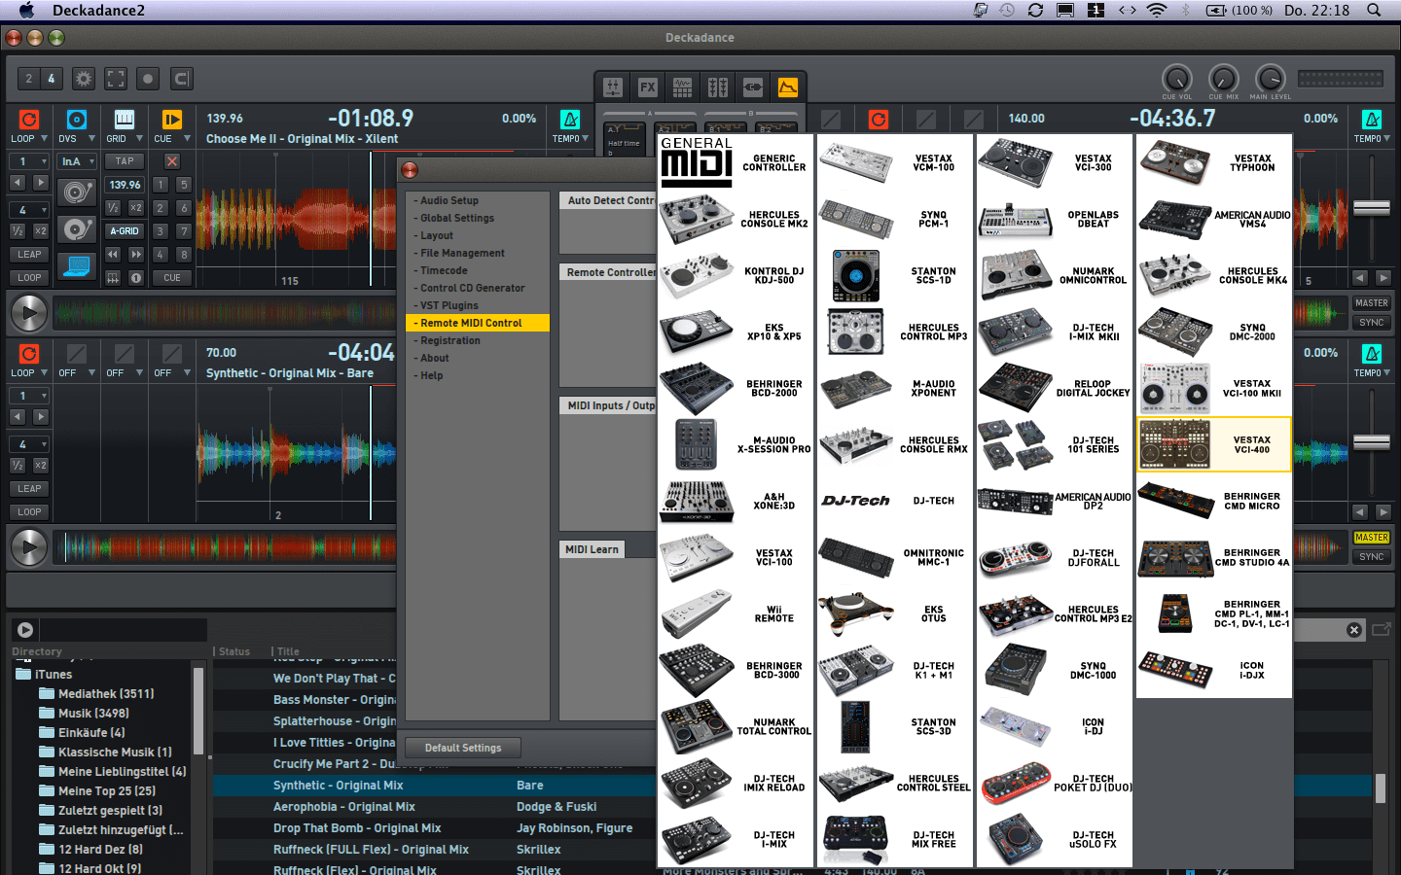Image resolution: width=1401 pixels, height=875 pixels.
Task: Turn the Main Level knob
Action: point(1270,79)
